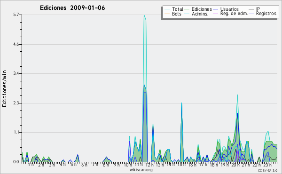282x174 pixels.
Task: Click the Bots orange legend line
Action: (x=167, y=14)
